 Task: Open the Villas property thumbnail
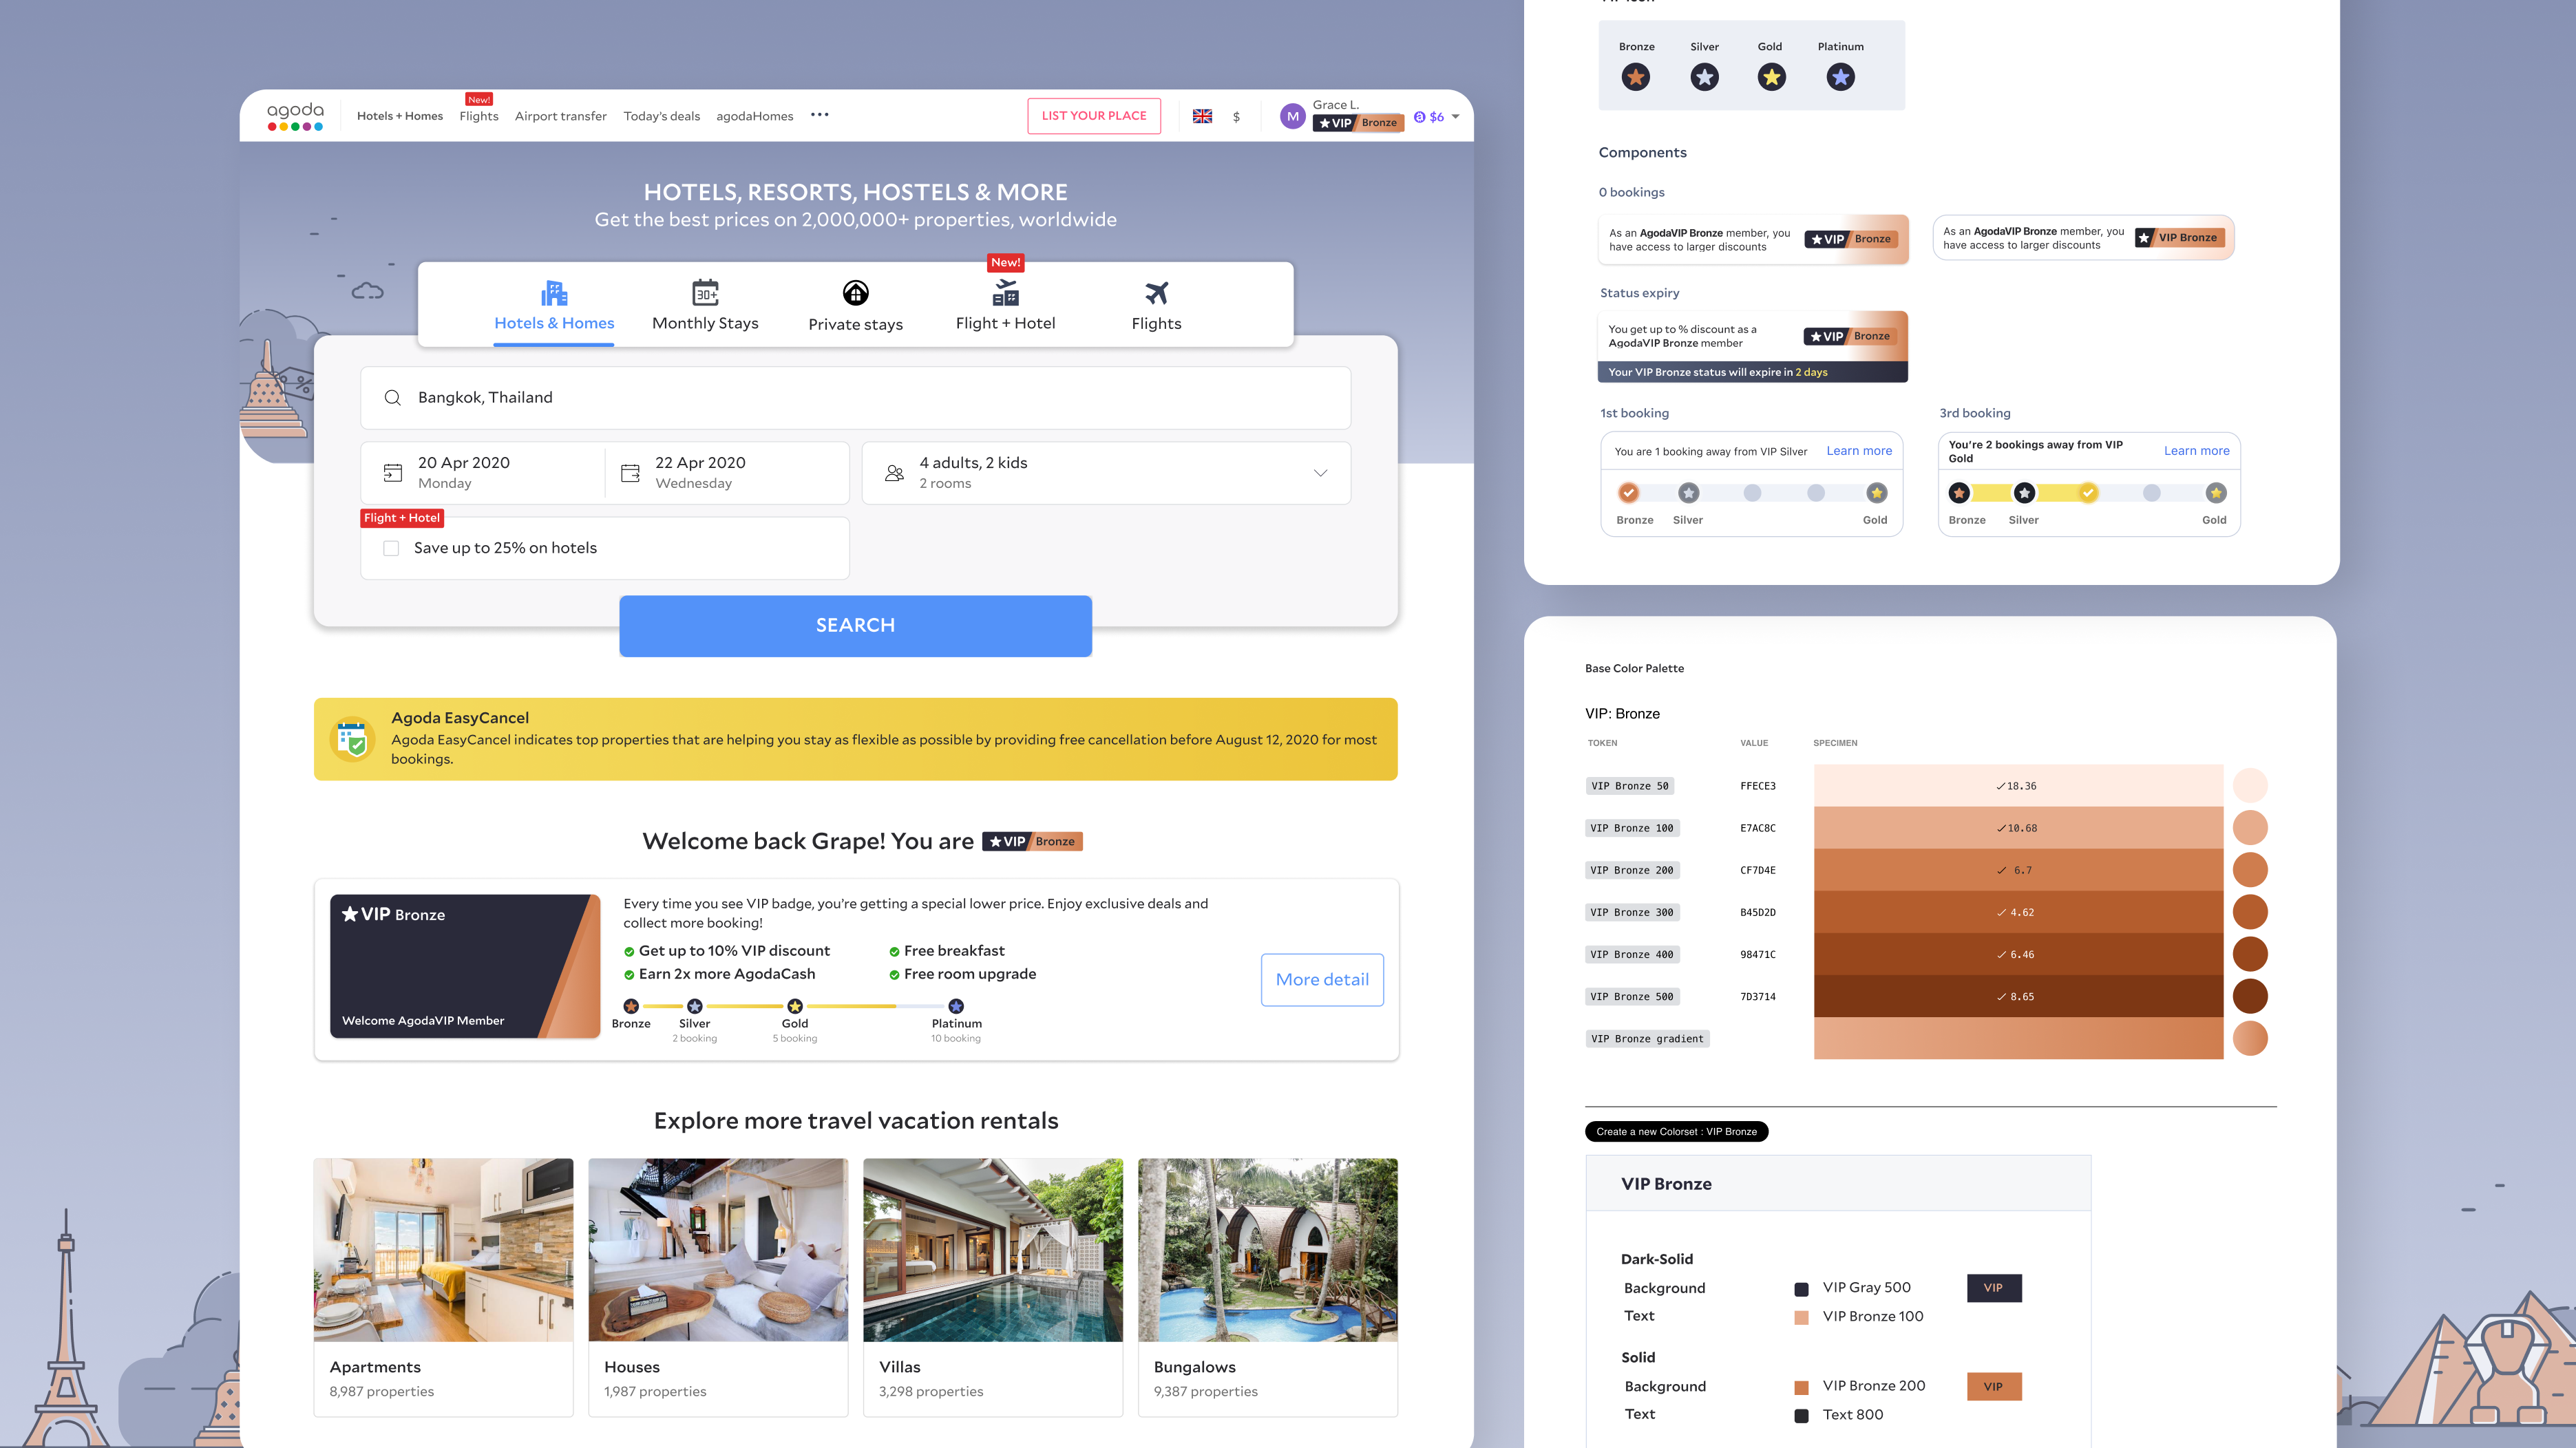[992, 1250]
